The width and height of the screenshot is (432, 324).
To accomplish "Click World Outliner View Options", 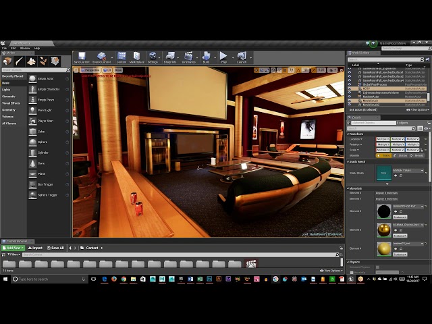I will 418,109.
